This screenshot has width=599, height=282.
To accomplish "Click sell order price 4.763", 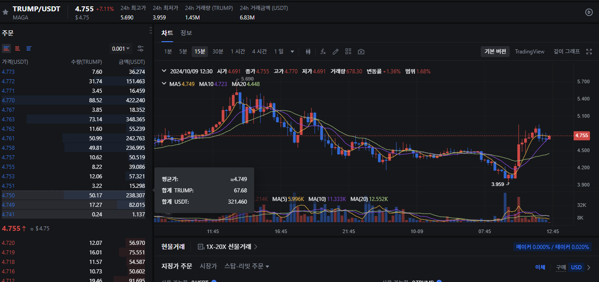I will point(8,119).
